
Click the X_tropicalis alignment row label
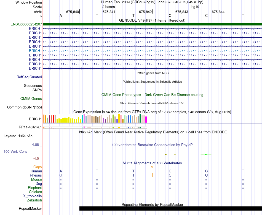(x=33, y=196)
